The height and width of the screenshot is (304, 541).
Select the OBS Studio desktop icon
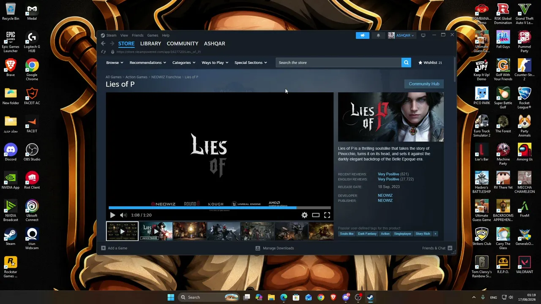[x=32, y=152]
